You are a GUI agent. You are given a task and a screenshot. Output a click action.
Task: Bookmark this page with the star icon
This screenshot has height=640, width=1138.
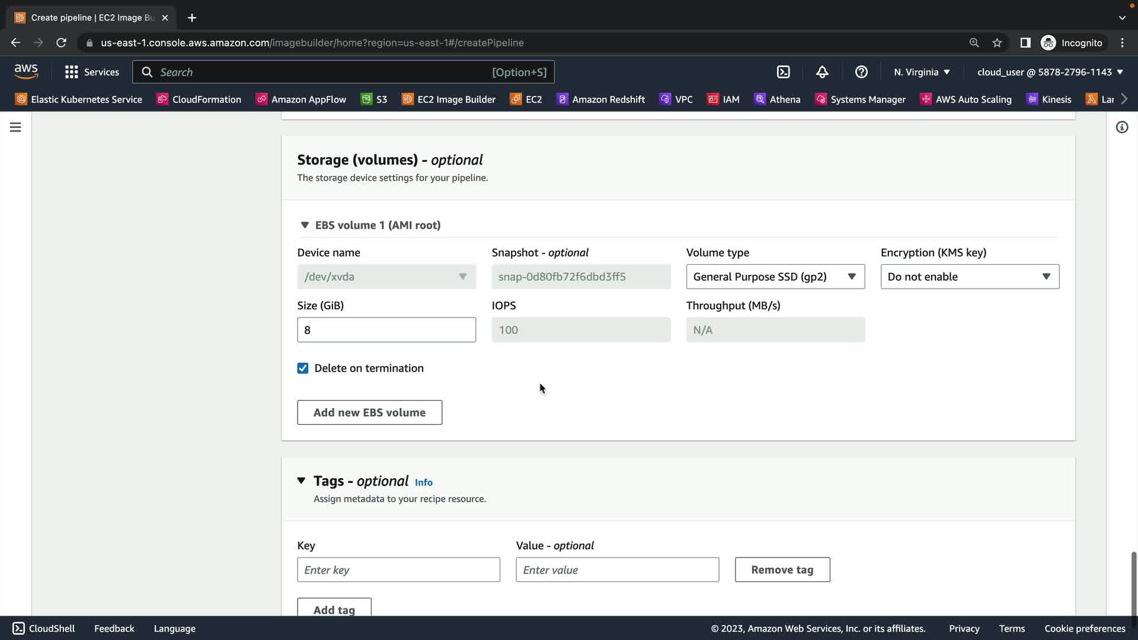997,43
